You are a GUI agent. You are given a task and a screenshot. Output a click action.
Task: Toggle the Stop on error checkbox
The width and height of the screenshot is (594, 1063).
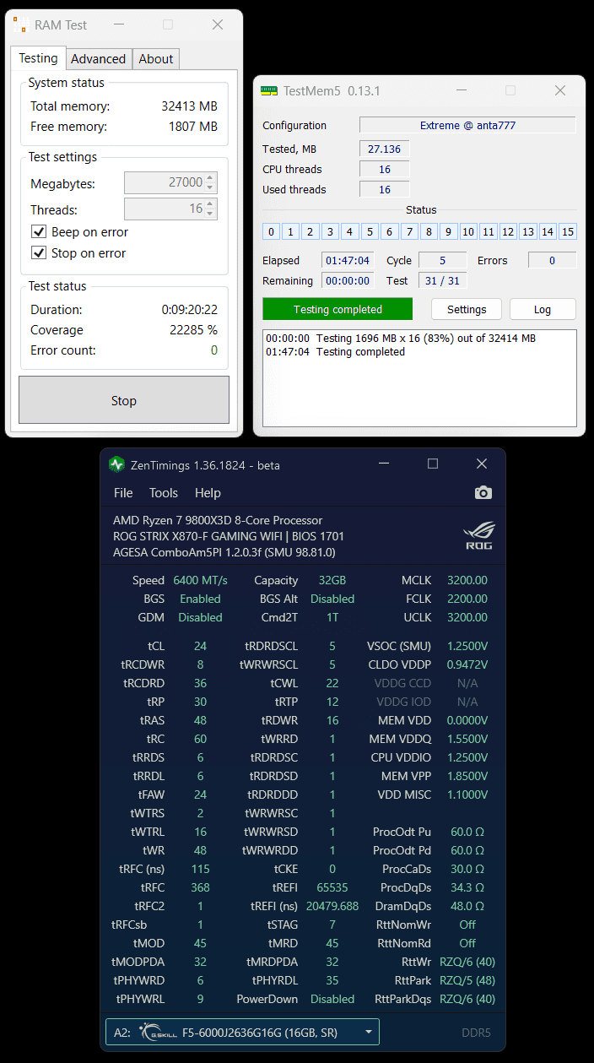[x=38, y=252]
